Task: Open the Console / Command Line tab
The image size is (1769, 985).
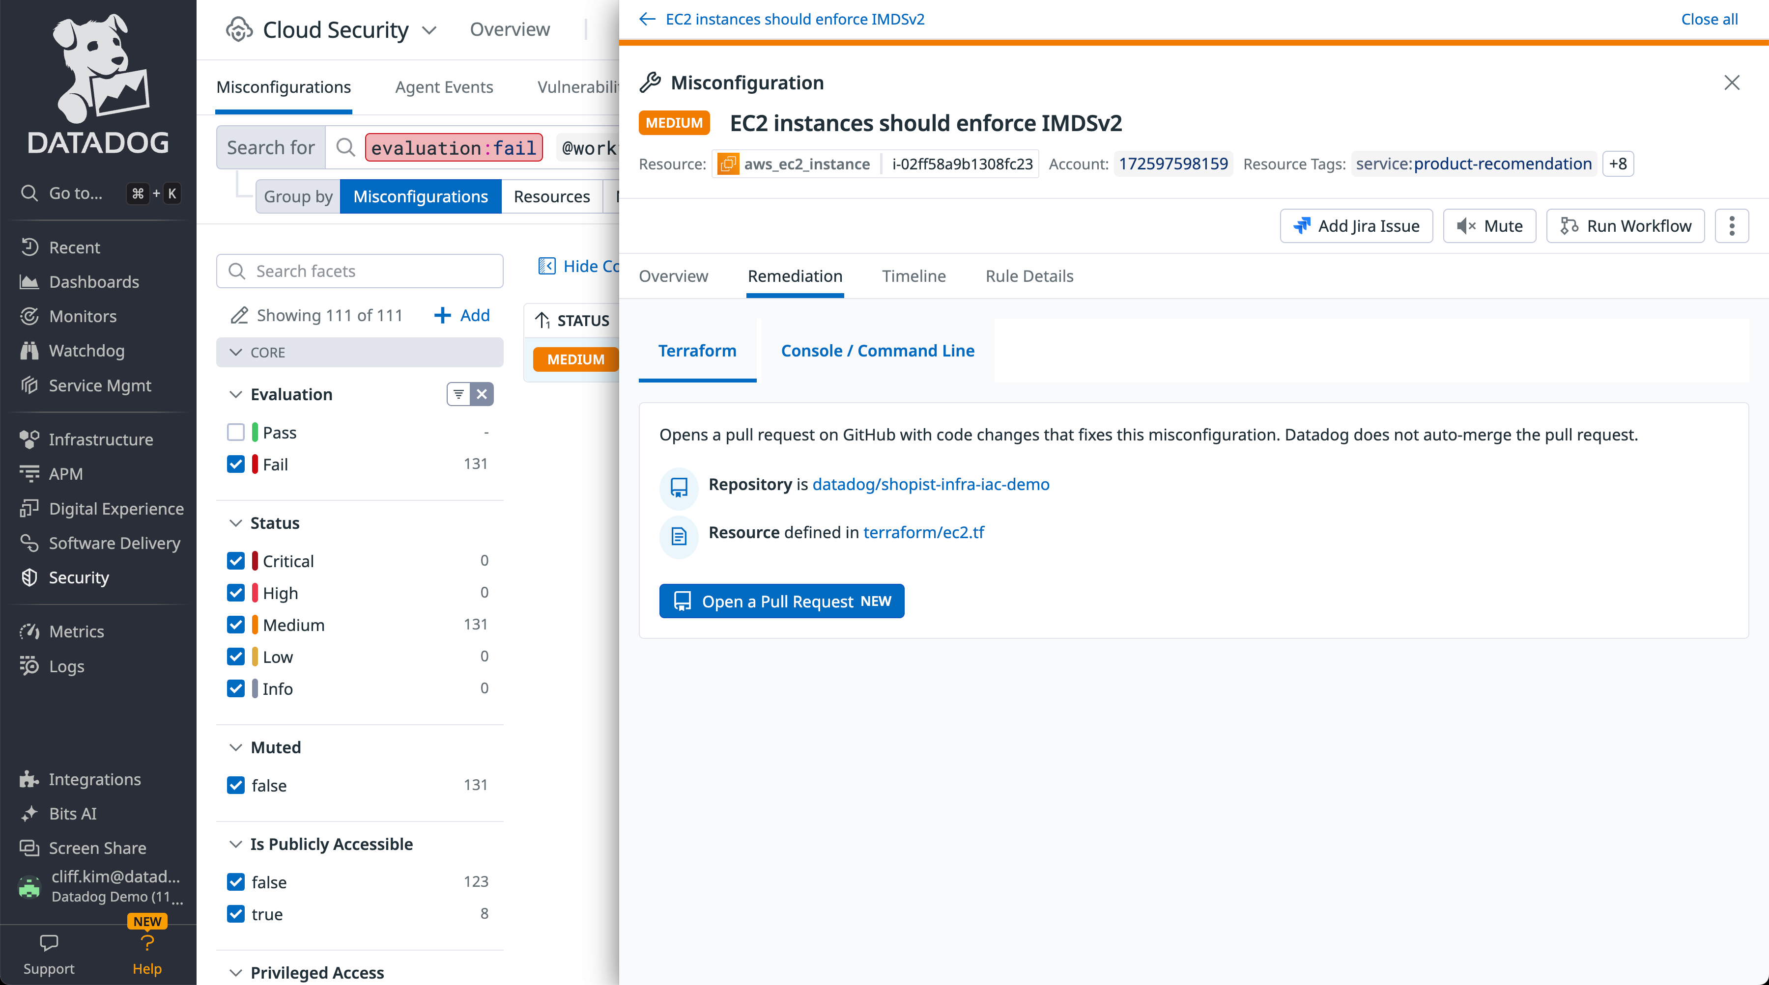Action: click(877, 351)
